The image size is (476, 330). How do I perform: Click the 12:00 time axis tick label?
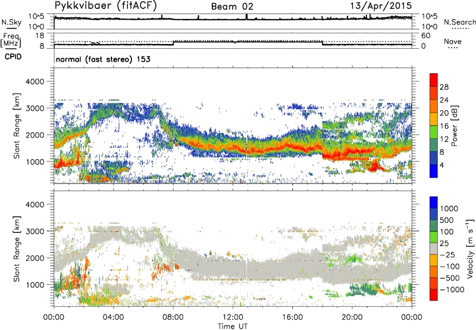[233, 317]
